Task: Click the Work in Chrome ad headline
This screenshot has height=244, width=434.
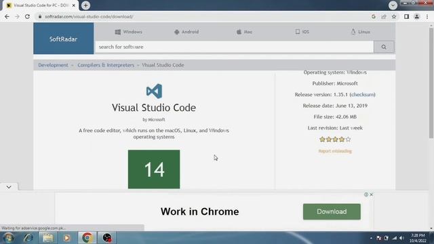Action: tap(199, 211)
